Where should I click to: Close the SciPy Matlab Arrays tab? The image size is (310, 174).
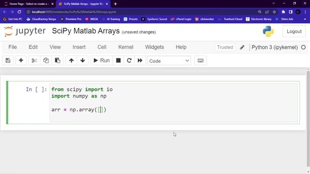(107, 4)
